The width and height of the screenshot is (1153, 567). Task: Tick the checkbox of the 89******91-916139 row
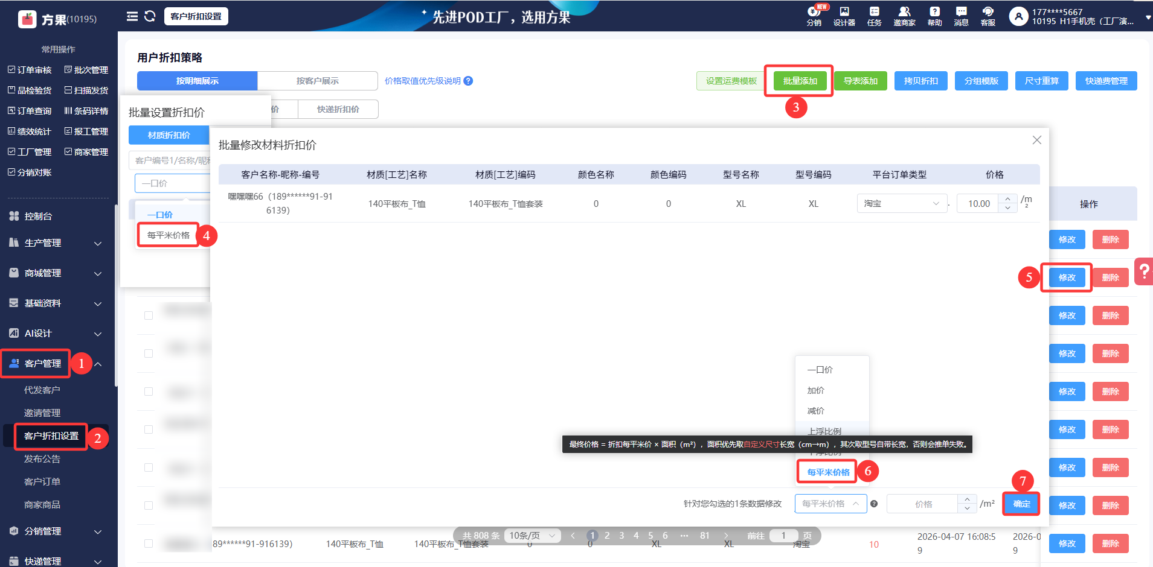tap(149, 543)
